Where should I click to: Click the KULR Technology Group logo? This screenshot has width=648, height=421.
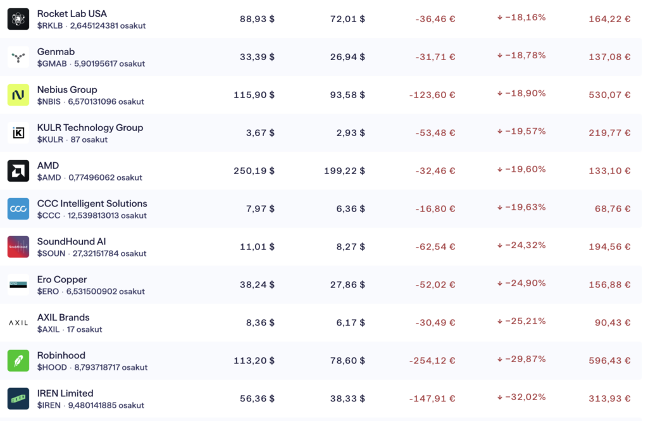pyautogui.click(x=18, y=133)
